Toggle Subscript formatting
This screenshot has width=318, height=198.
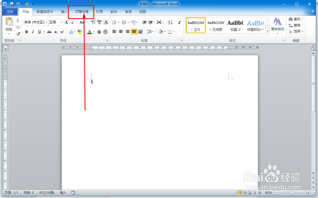(x=56, y=32)
